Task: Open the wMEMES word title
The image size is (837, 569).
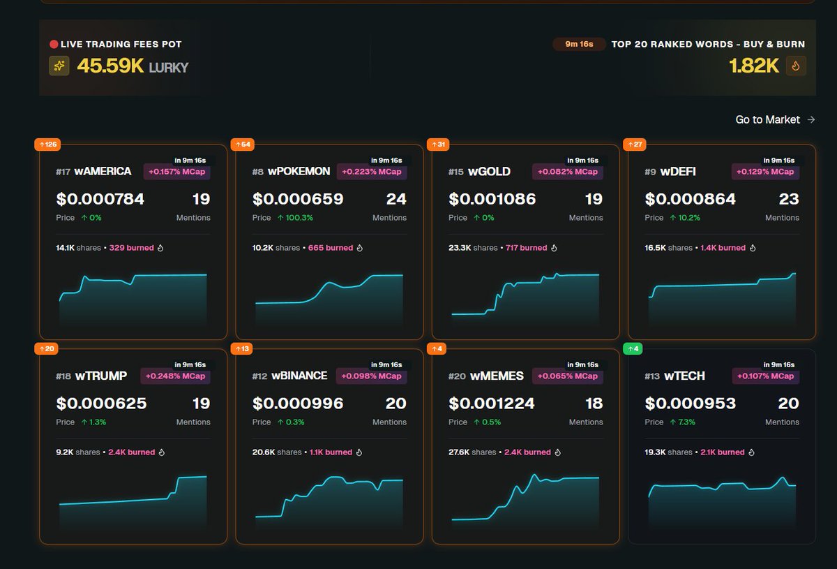Action: [x=497, y=376]
